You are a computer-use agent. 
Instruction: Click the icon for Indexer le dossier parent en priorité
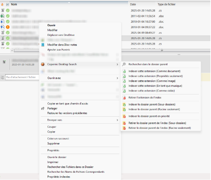point(124,116)
